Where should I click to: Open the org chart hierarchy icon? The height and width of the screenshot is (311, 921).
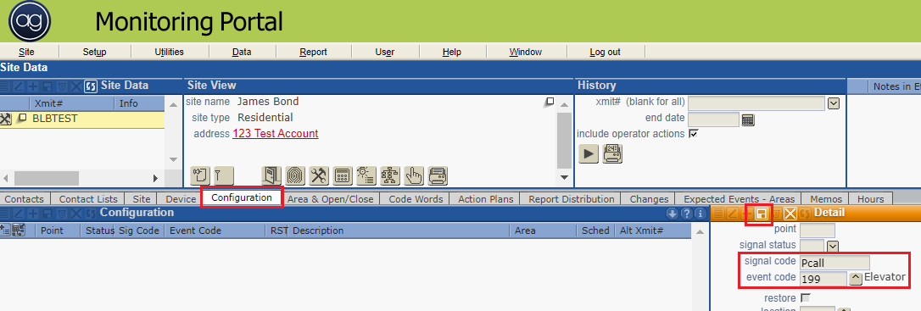(389, 175)
